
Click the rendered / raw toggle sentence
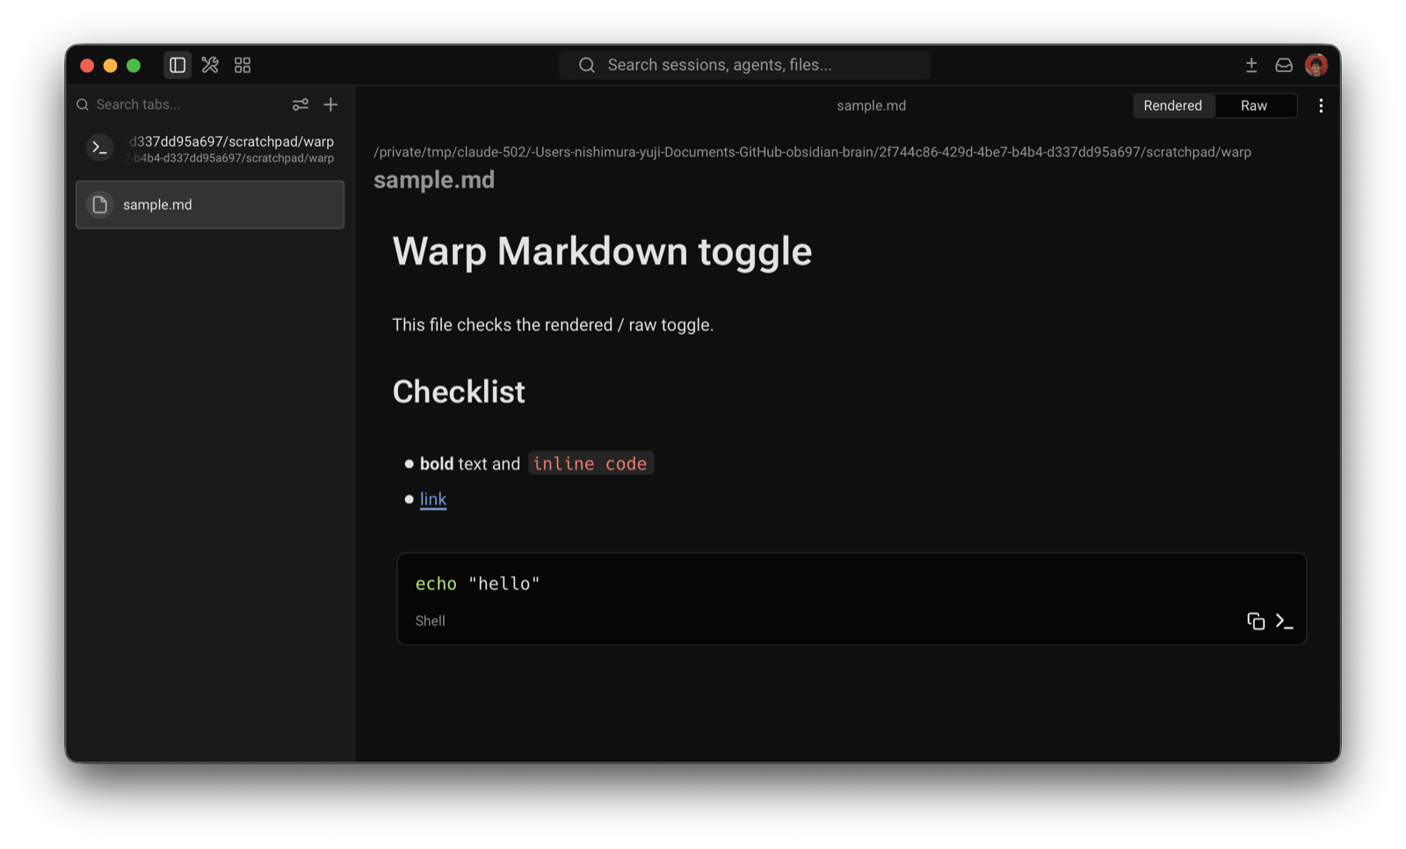click(x=553, y=325)
